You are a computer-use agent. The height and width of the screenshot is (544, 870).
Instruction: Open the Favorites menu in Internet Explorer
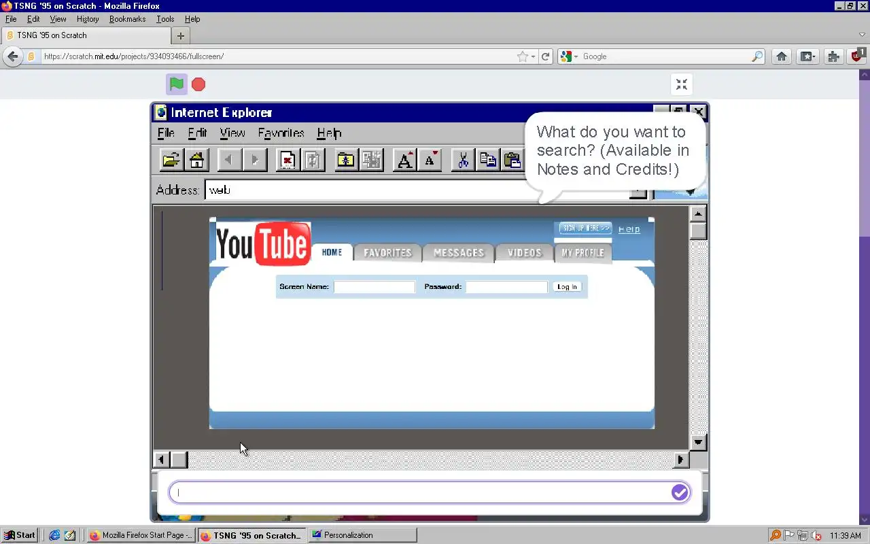click(281, 133)
